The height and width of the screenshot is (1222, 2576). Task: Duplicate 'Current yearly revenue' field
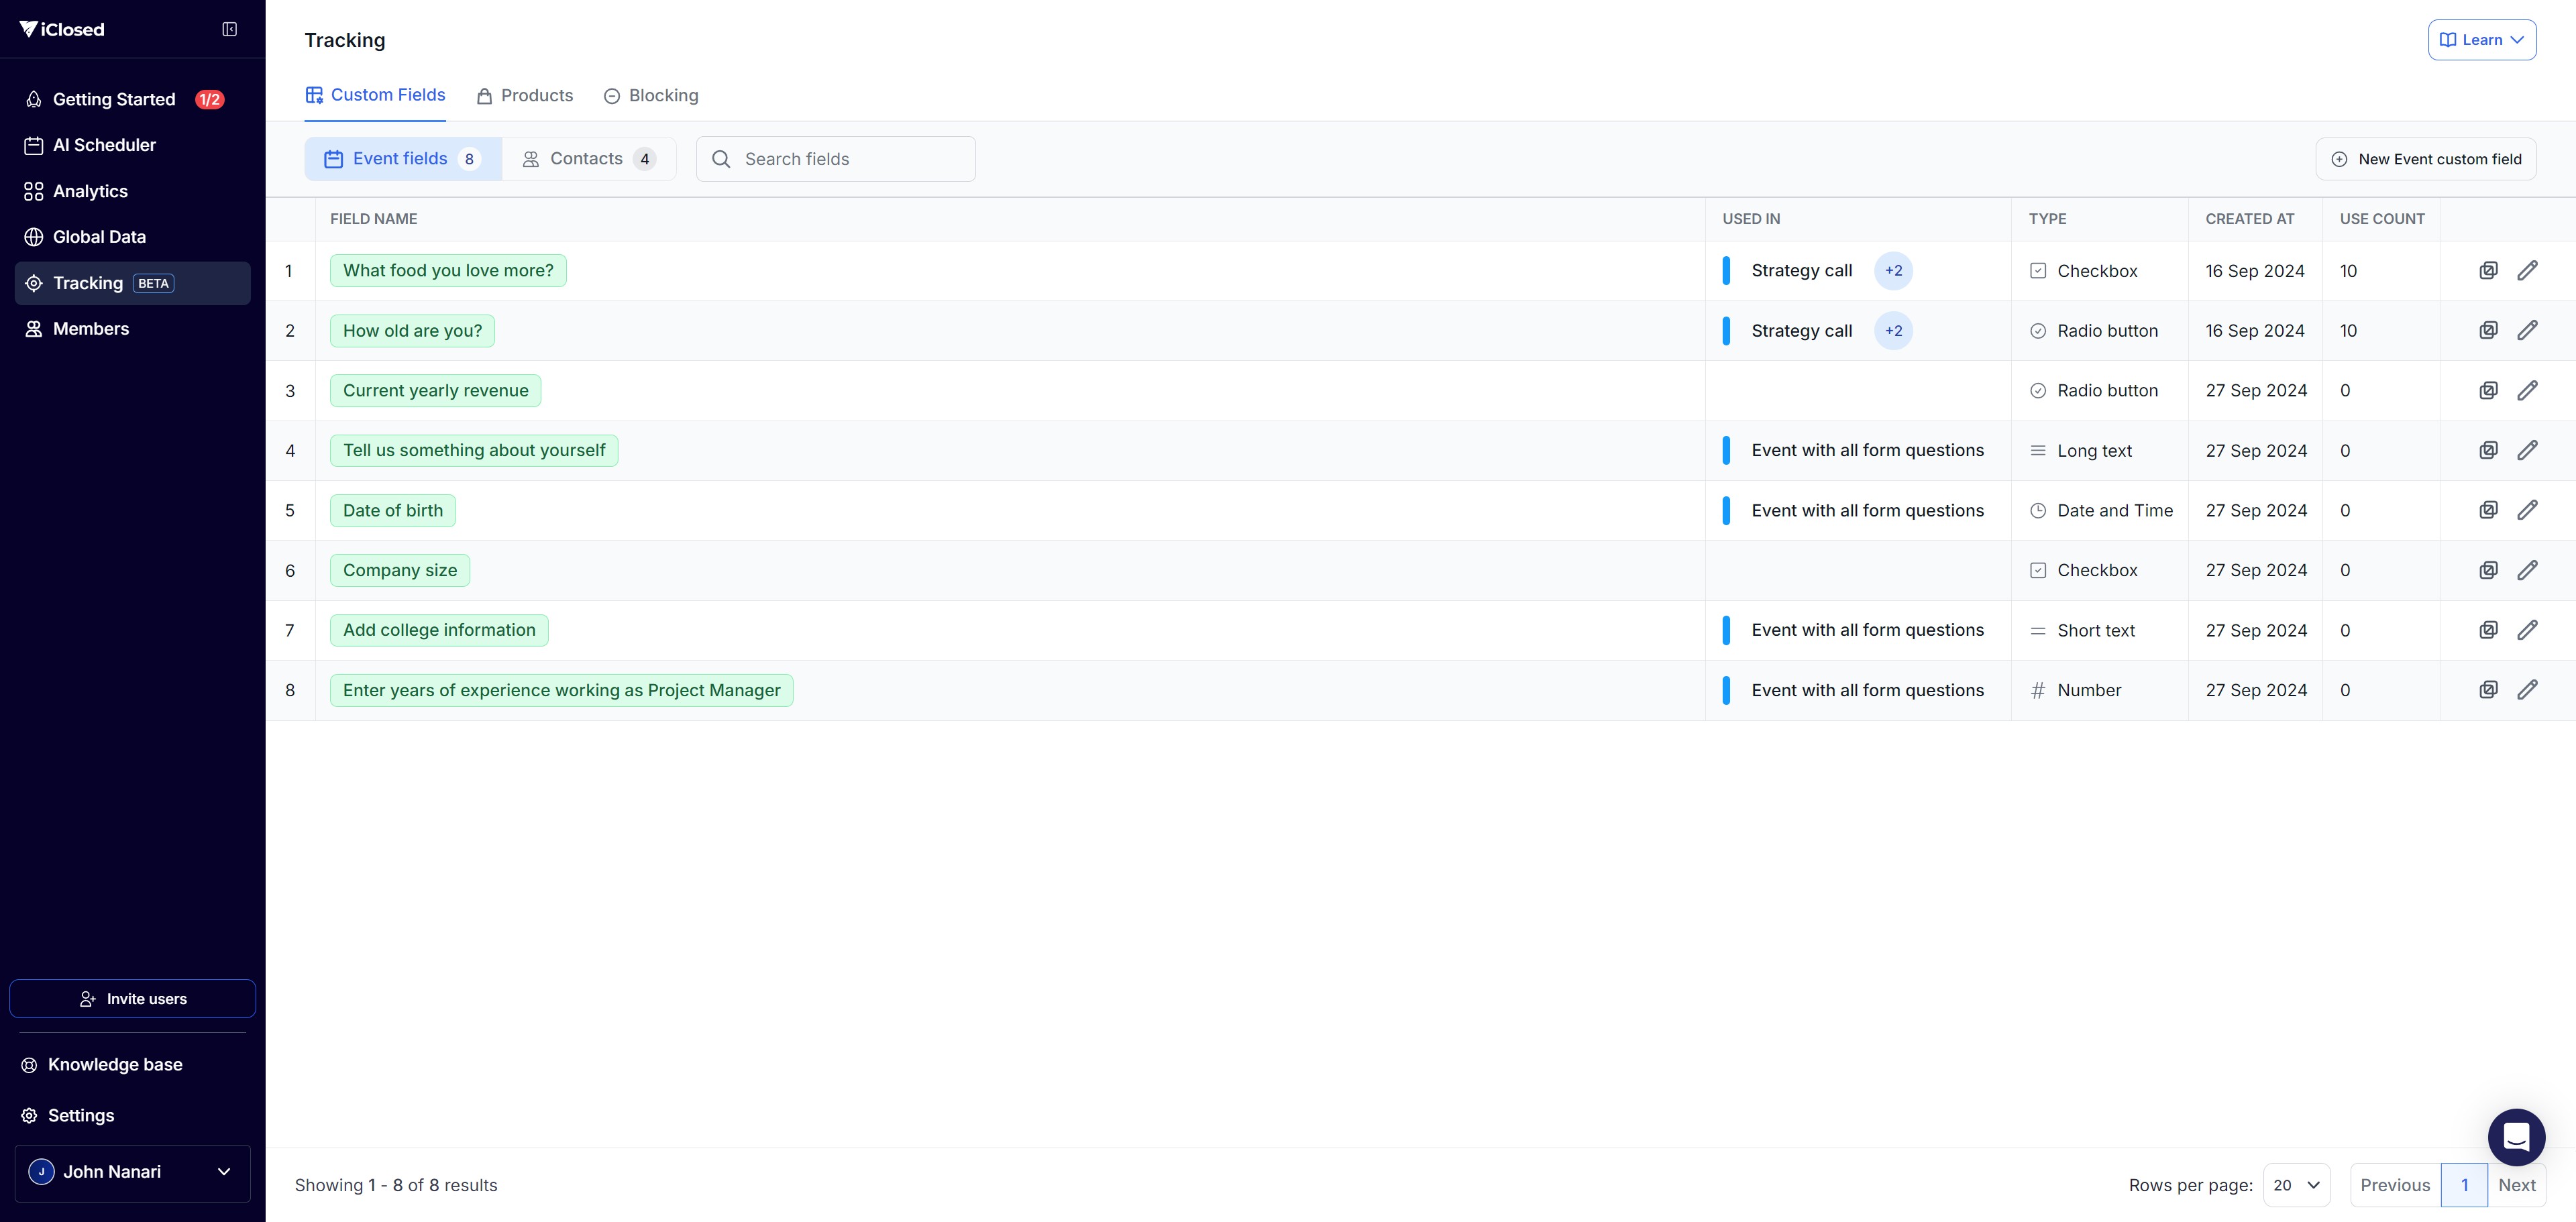point(2488,390)
